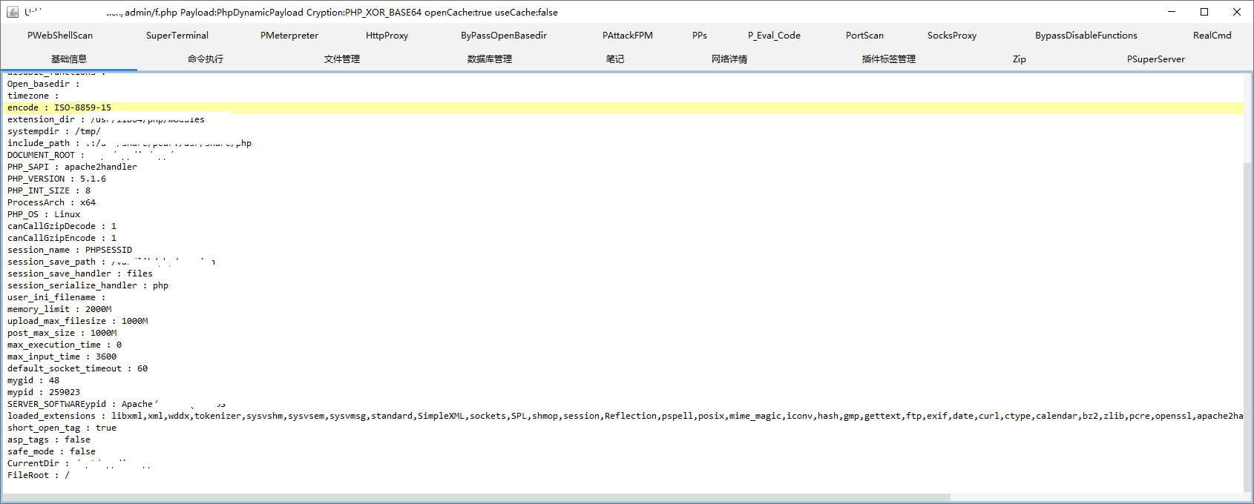Click the 'max_input_time : 3600' line

62,357
